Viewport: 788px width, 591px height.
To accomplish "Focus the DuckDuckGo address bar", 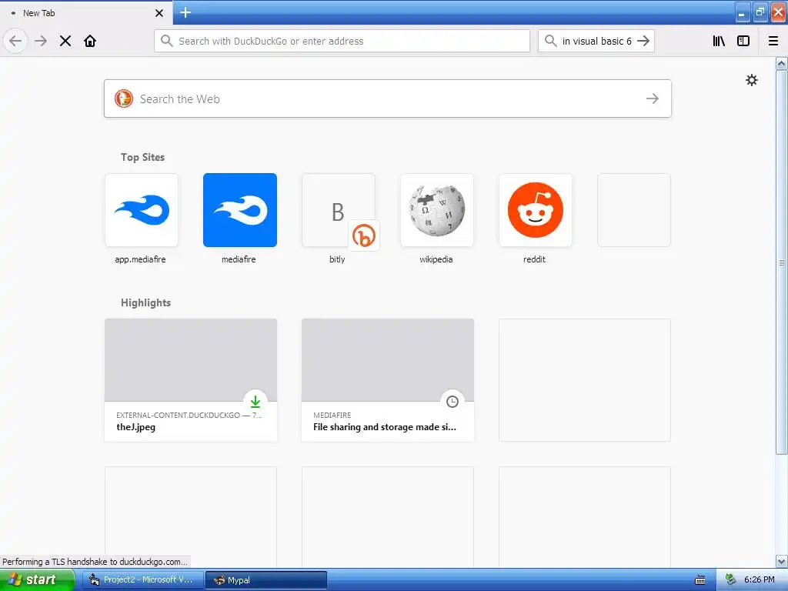I will click(x=342, y=41).
